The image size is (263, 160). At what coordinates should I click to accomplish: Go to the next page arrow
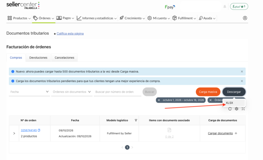pos(132,147)
